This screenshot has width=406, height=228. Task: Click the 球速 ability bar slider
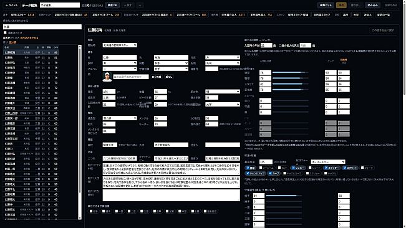click(x=290, y=73)
